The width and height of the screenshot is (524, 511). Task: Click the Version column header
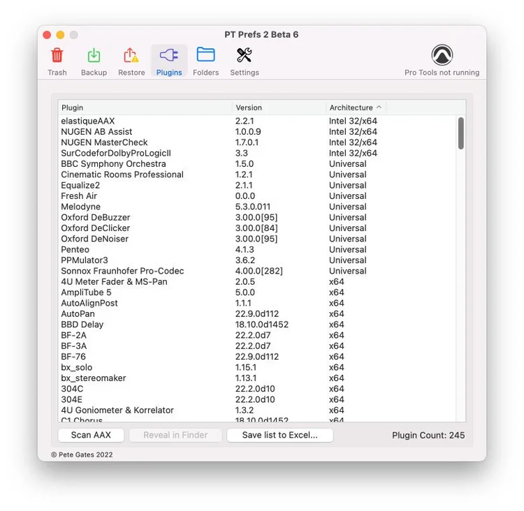pyautogui.click(x=279, y=108)
